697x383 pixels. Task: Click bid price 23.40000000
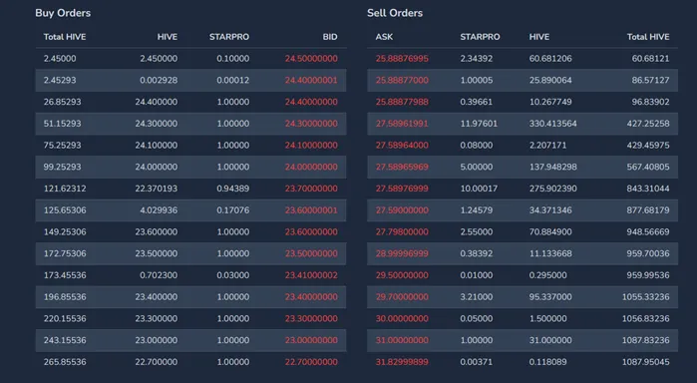tap(311, 297)
